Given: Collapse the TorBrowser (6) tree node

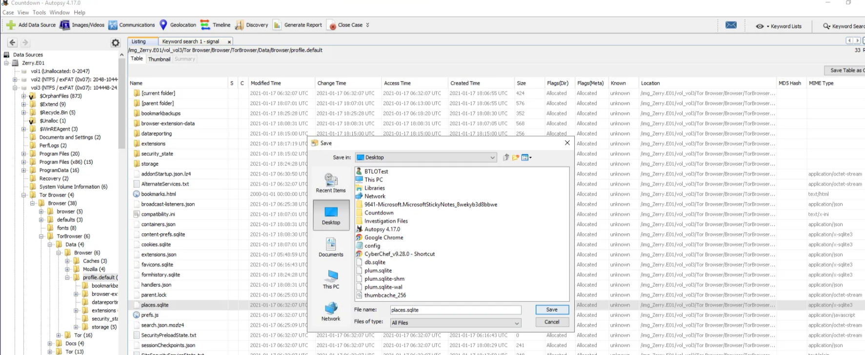Looking at the screenshot, I should pos(41,237).
